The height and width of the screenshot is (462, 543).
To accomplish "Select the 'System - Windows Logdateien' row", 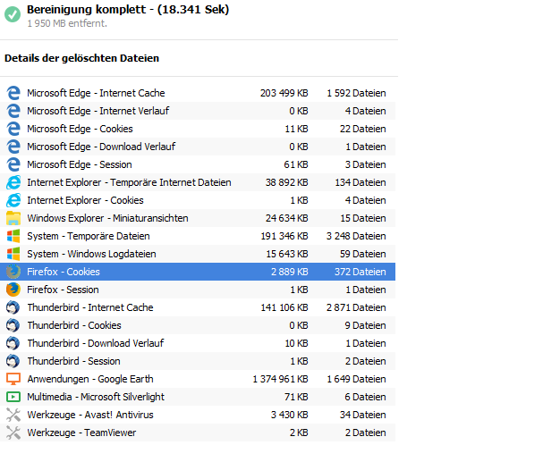I will point(198,254).
